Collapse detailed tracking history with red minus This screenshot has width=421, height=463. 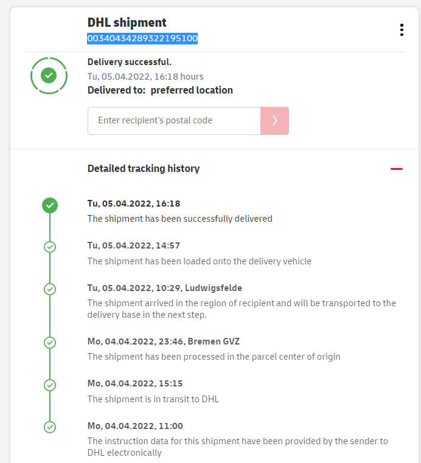[x=397, y=169]
